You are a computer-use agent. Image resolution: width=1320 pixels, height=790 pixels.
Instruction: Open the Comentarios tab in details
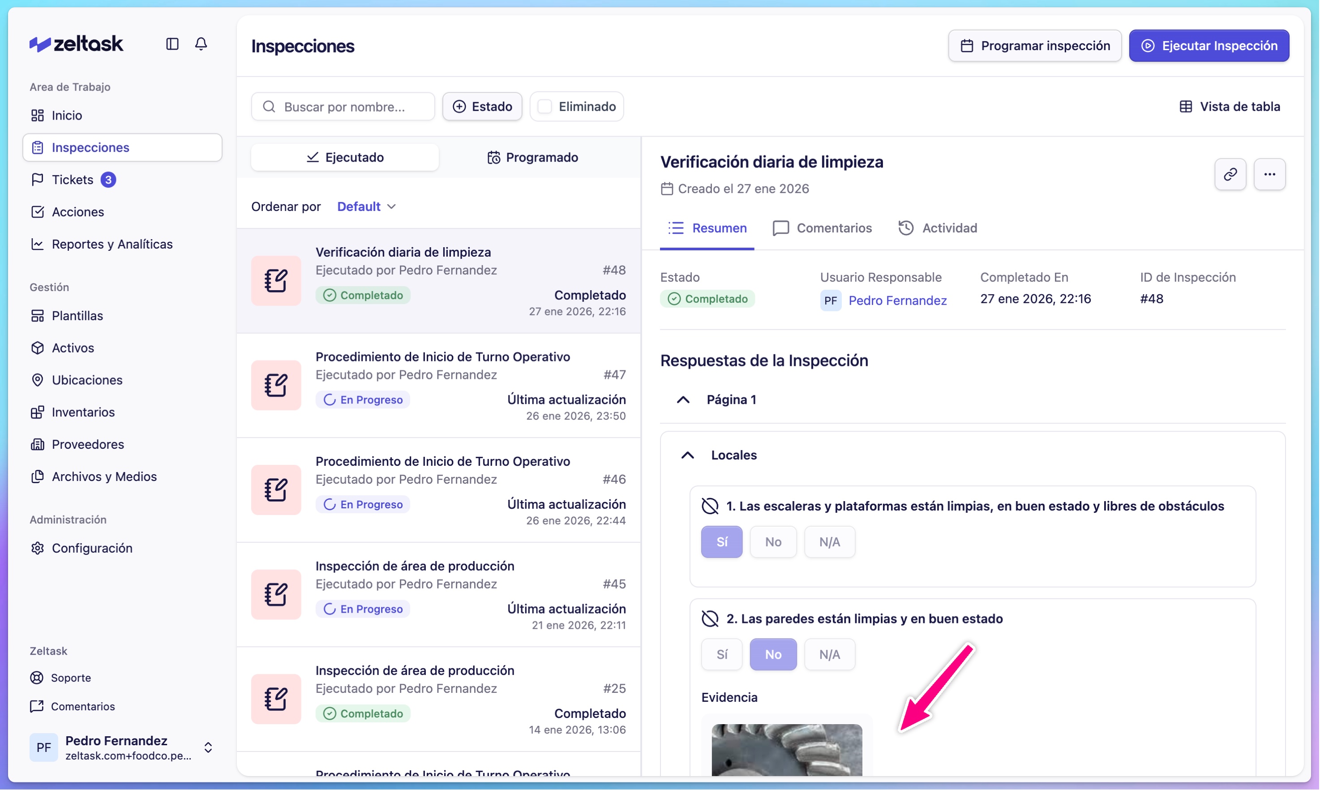coord(822,228)
